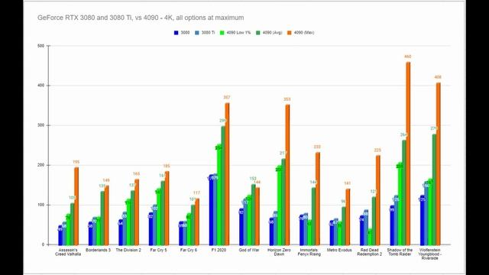This screenshot has height=275, width=489.
Task: Click the bright green Low 1% bar for Horizon Zero Dawn
Action: tap(280, 205)
